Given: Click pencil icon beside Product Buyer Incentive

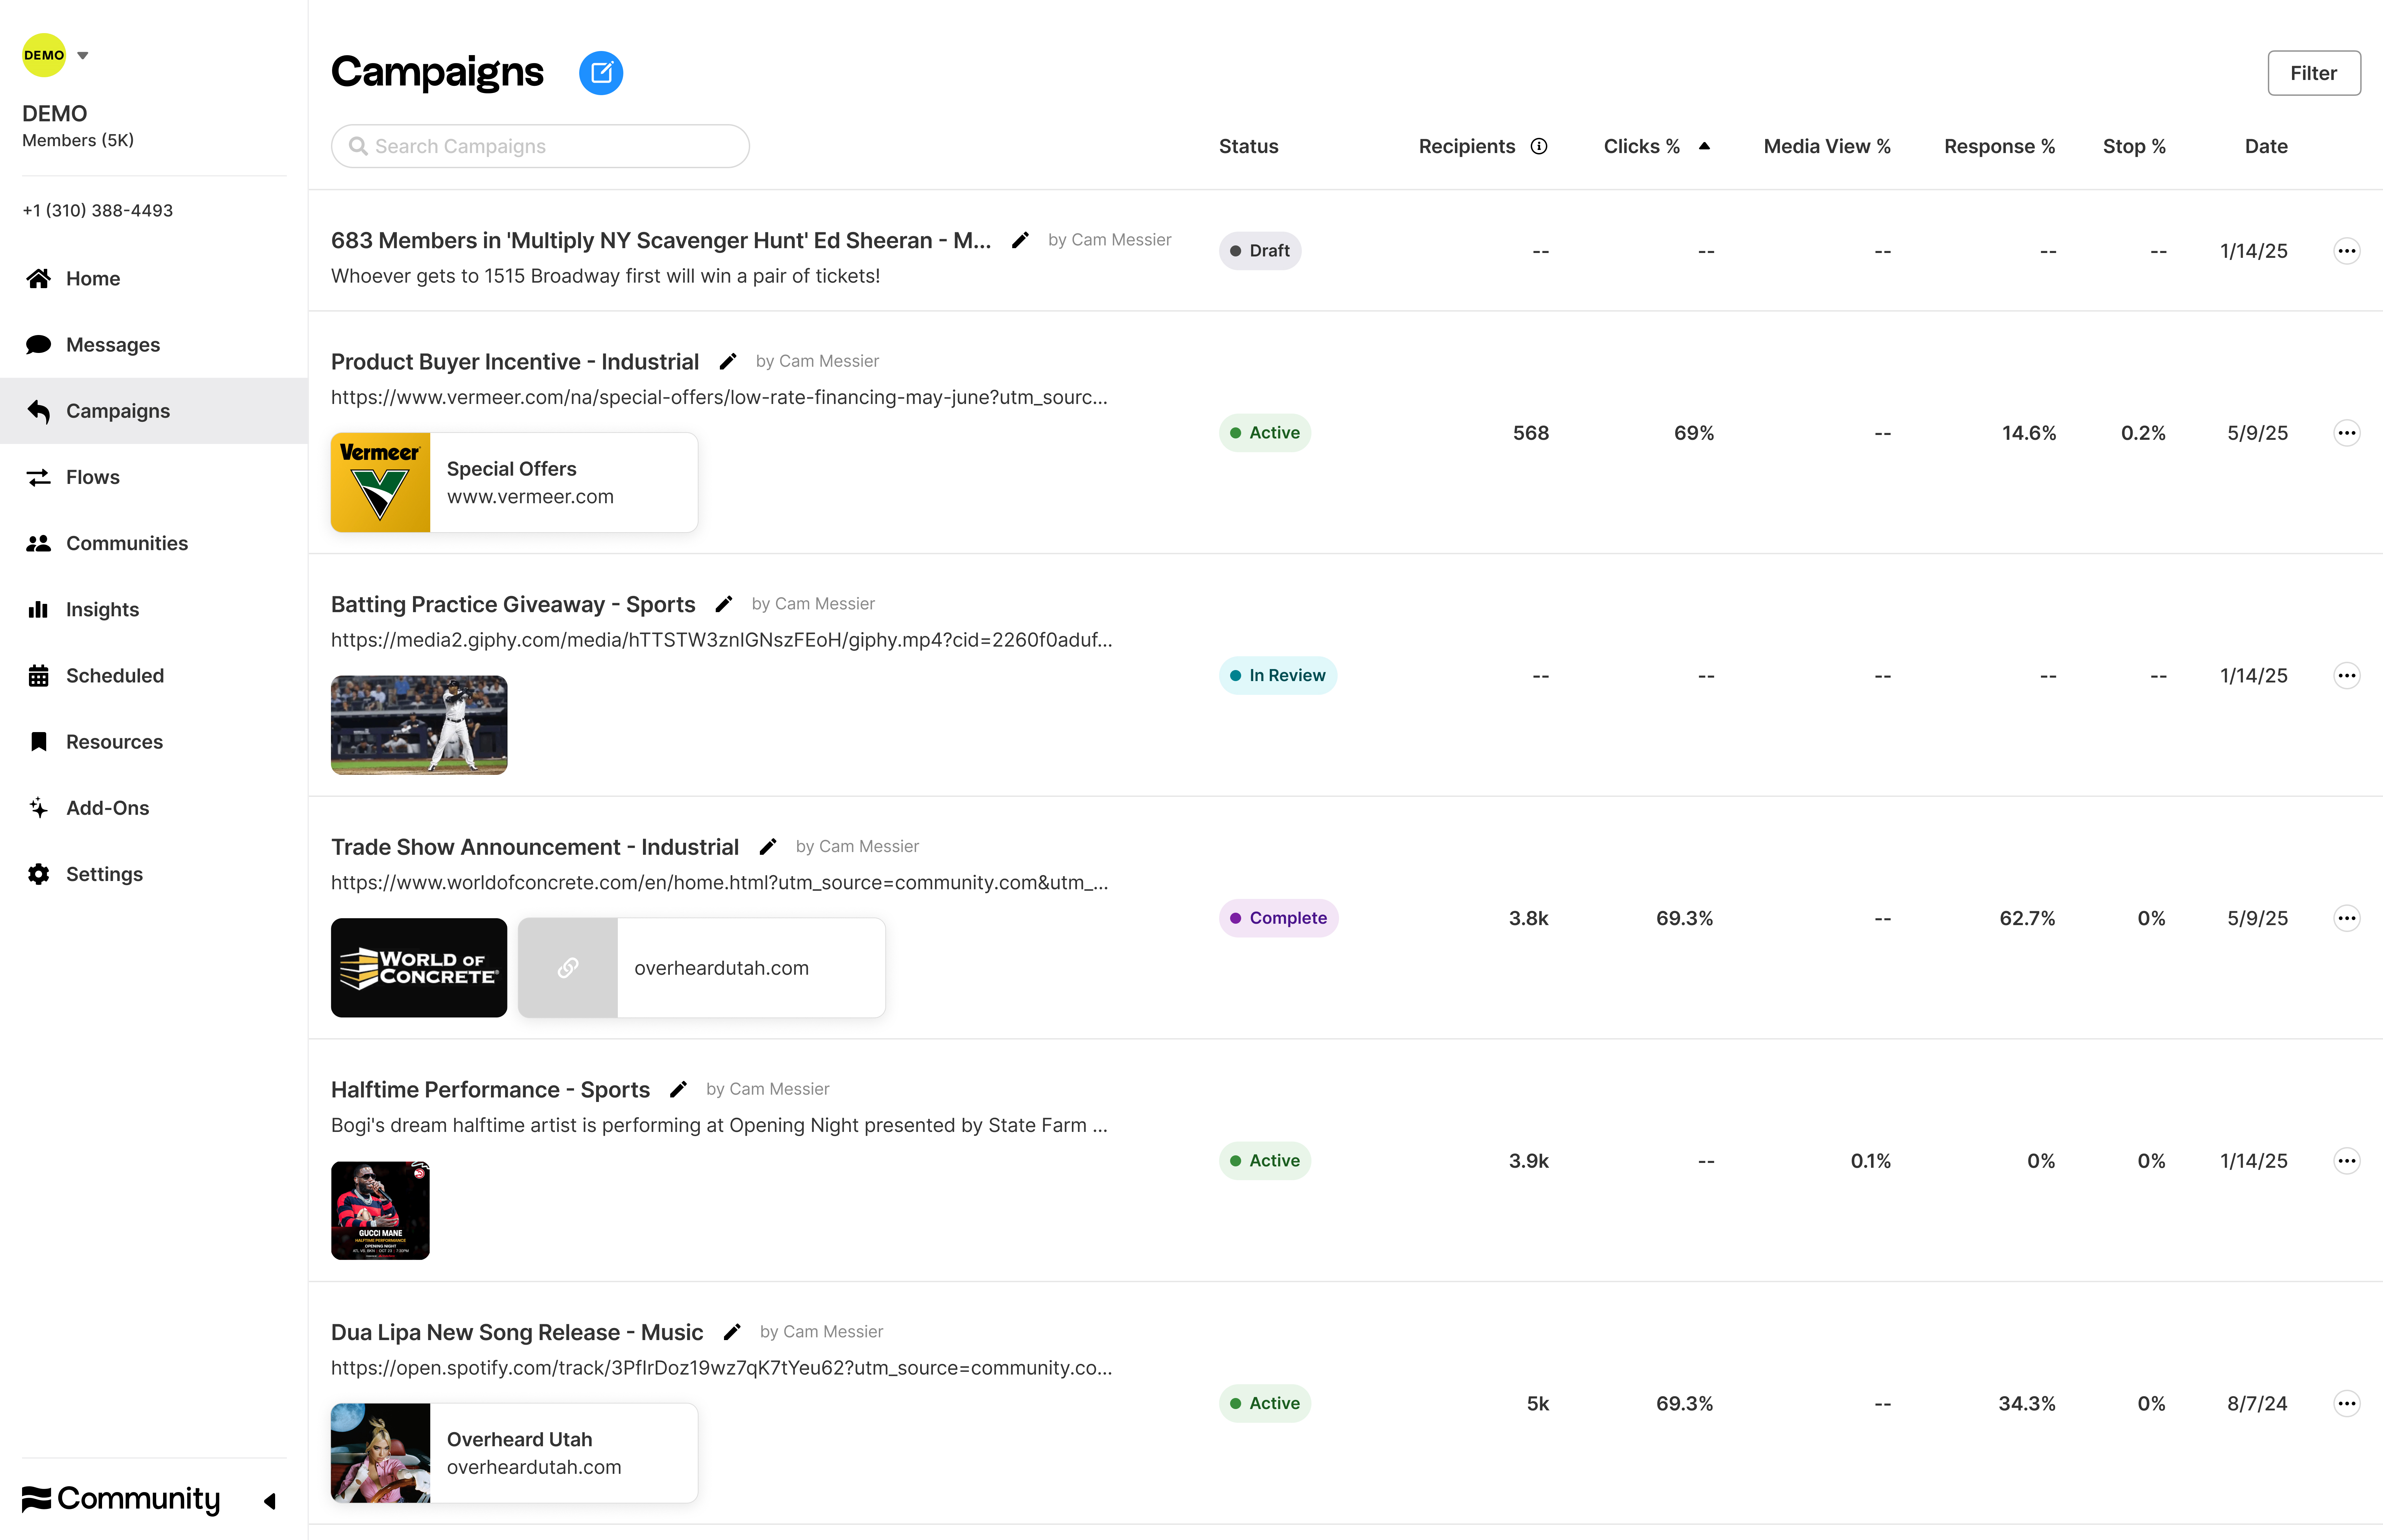Looking at the screenshot, I should tap(728, 361).
